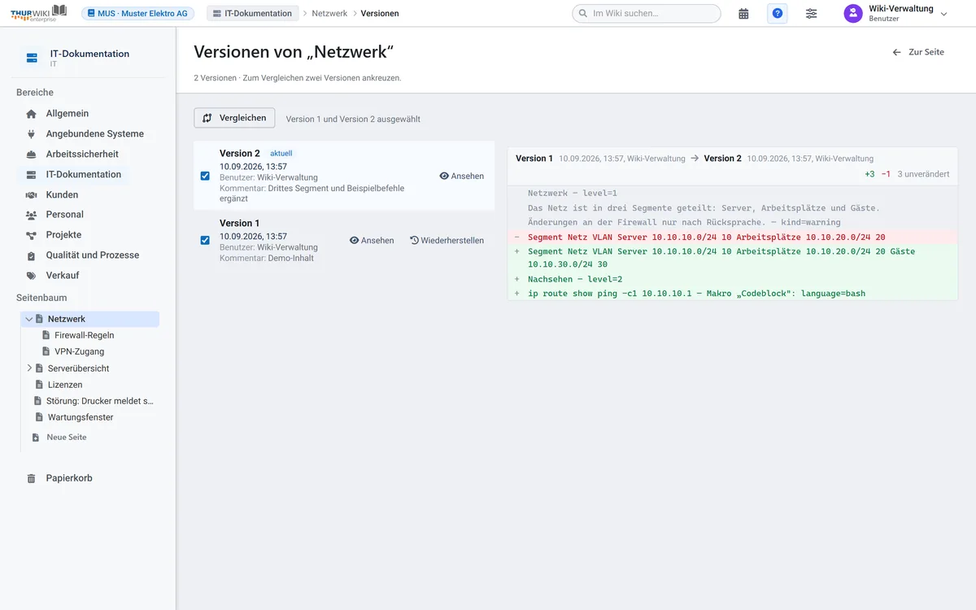Click the tags icon next to Verkauf

click(32, 276)
